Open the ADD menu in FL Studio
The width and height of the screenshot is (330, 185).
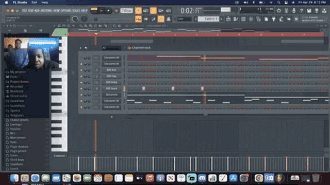37,10
